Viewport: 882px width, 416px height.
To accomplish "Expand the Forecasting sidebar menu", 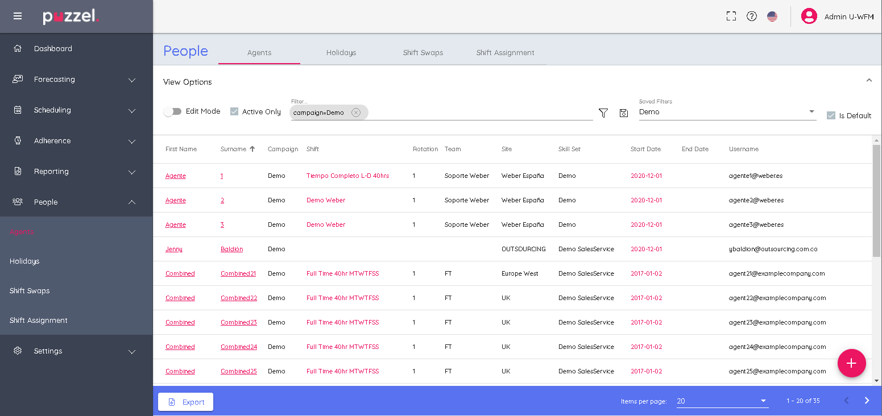I will [76, 80].
